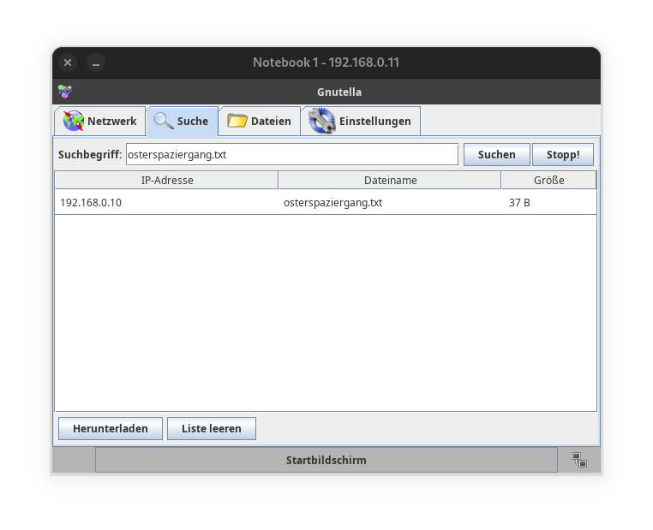Image resolution: width=653 pixels, height=530 pixels.
Task: Close the Notebook 1 window
Action: tap(68, 63)
